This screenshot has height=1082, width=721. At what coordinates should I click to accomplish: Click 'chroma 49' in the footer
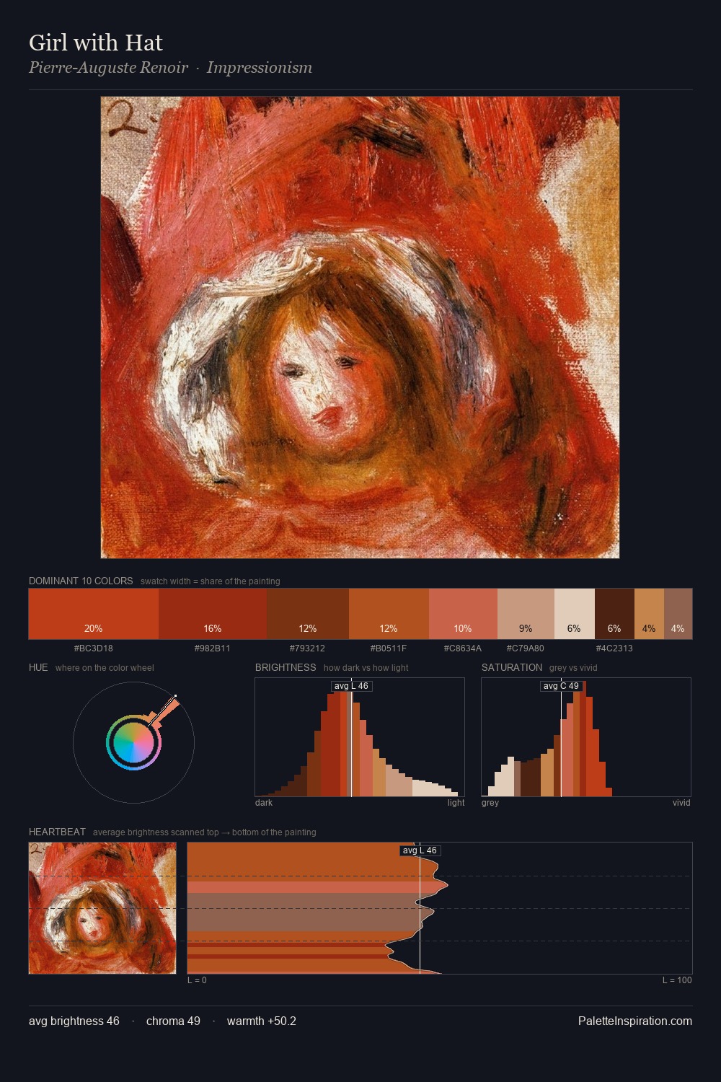click(x=173, y=1021)
